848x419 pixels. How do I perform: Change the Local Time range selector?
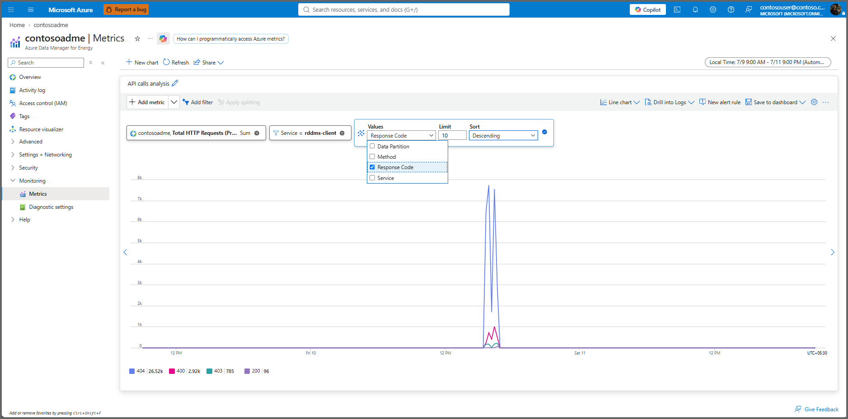pyautogui.click(x=768, y=62)
